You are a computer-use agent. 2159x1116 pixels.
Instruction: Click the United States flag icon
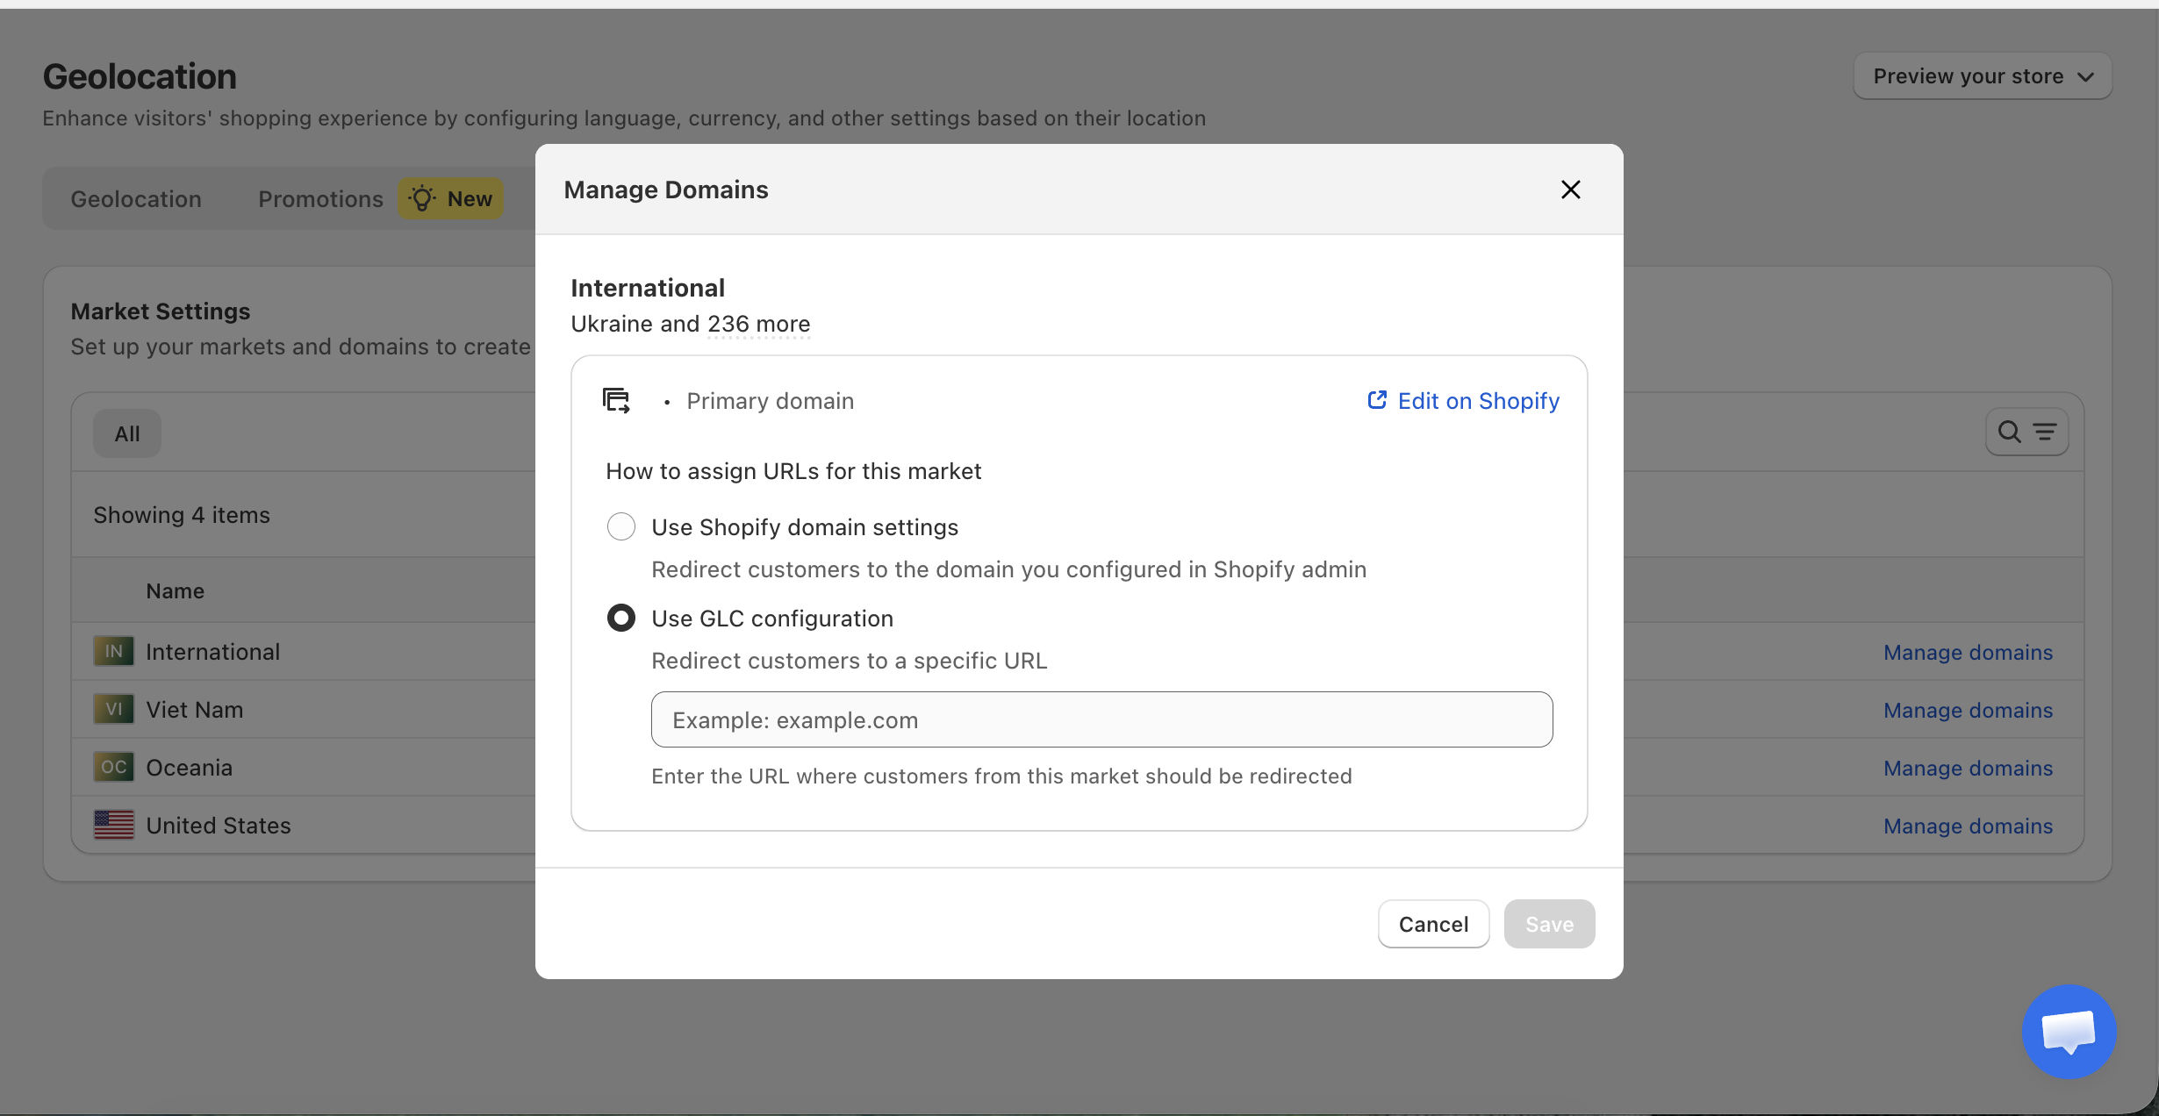[x=114, y=825]
